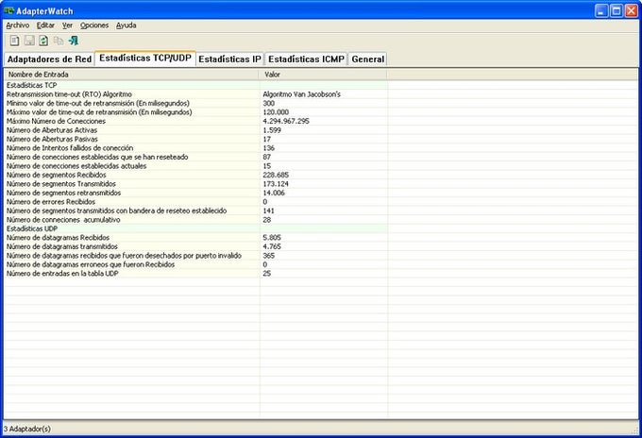The image size is (642, 438).
Task: Click the value 5.805
Action: [272, 238]
